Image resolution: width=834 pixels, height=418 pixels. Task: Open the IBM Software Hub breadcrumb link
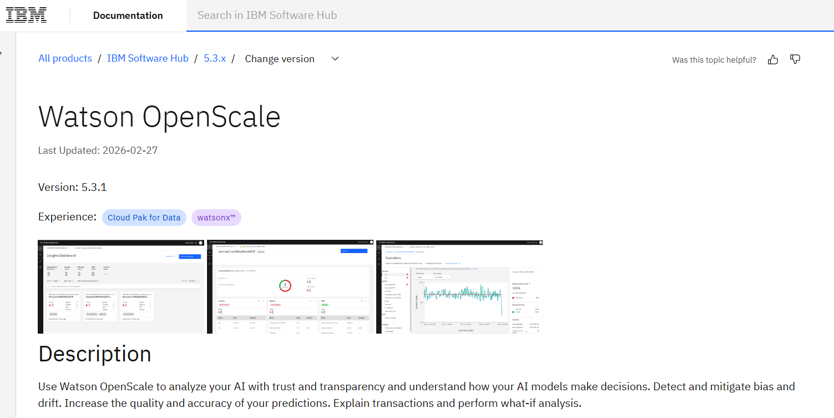coord(148,58)
